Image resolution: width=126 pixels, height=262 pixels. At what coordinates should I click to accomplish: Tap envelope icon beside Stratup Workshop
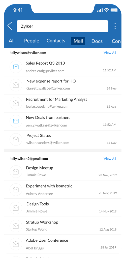point(16,226)
